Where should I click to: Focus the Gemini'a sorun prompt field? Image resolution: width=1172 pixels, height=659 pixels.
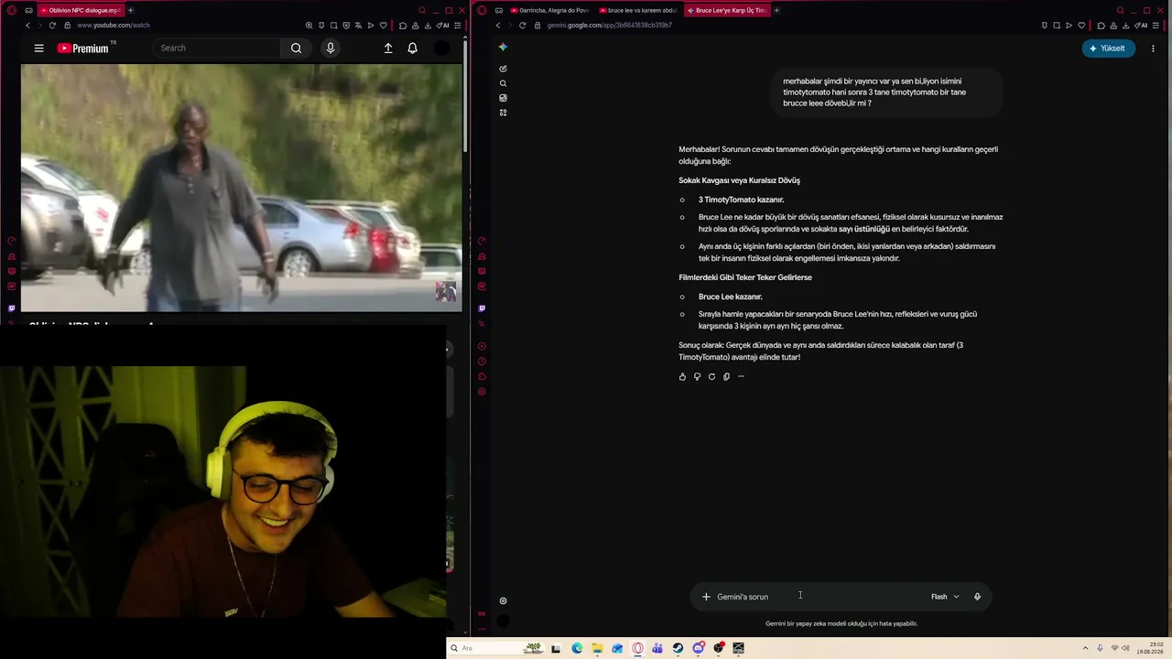(819, 597)
